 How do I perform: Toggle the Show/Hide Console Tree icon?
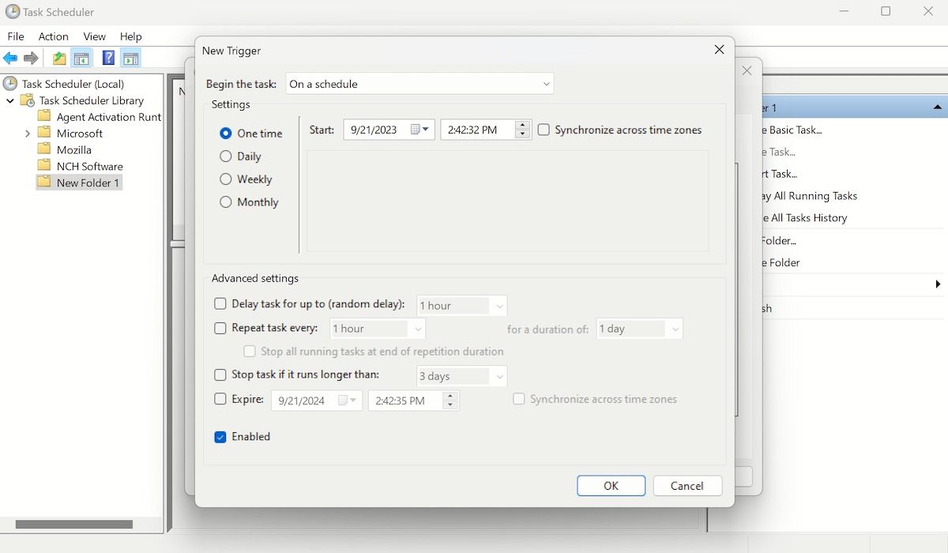(x=81, y=57)
